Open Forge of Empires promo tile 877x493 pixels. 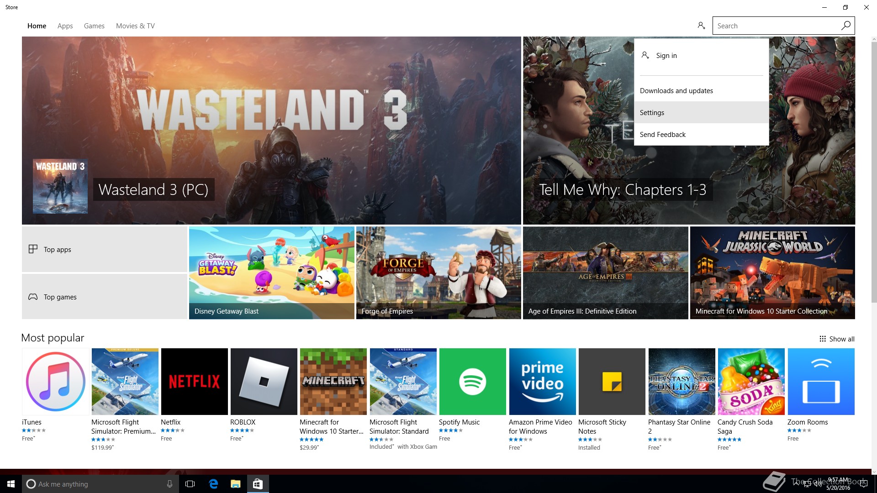438,273
